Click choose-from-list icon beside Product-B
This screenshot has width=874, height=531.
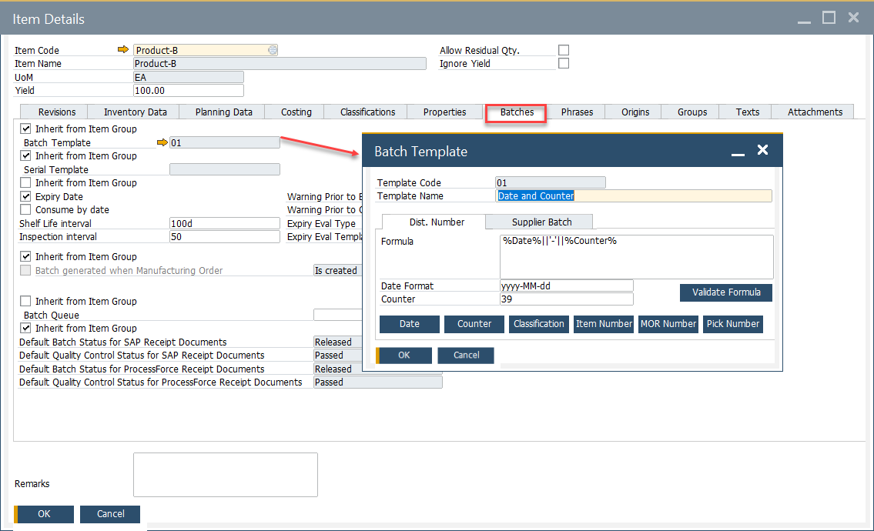(273, 49)
